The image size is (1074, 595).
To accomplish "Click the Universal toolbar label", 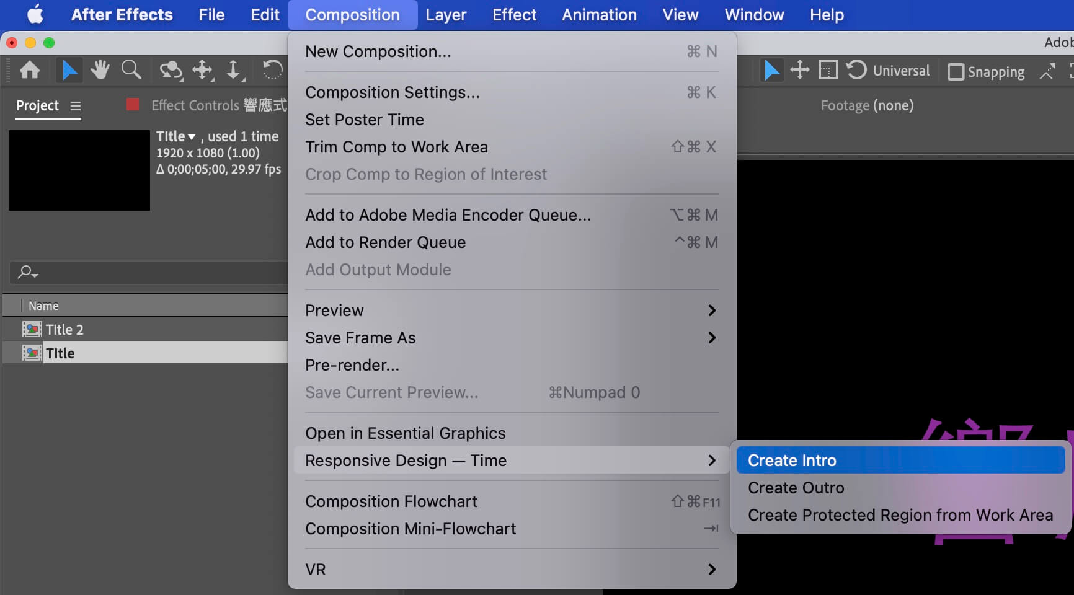I will click(901, 71).
